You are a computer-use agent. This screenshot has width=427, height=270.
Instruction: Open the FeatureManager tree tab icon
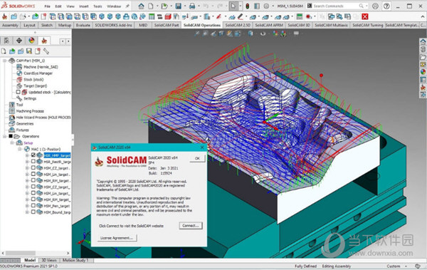(x=6, y=41)
